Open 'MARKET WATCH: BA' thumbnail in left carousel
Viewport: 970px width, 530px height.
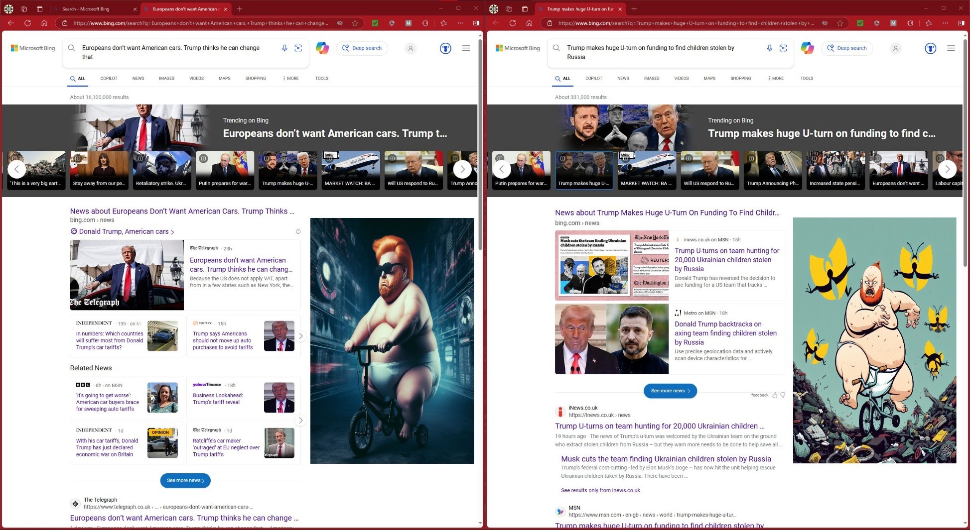[x=351, y=170]
